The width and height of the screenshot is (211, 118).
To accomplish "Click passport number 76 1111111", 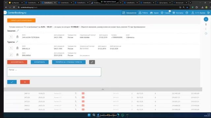I will 84,49.
